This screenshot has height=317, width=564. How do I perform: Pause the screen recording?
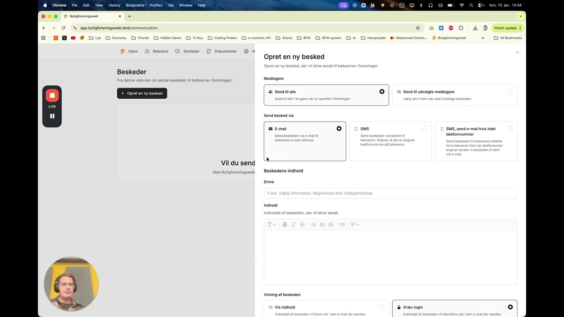coord(52,116)
